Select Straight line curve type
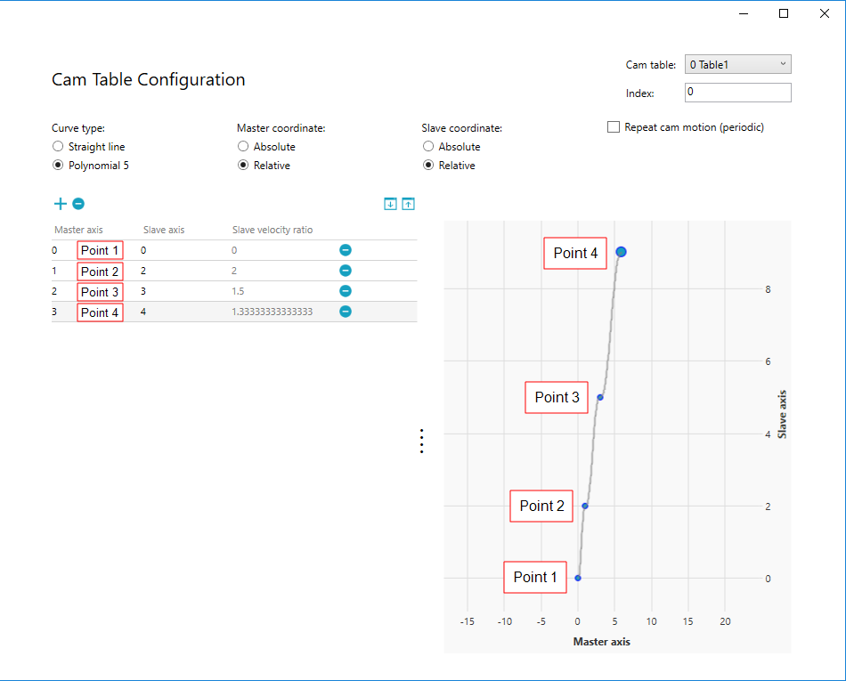 point(58,147)
